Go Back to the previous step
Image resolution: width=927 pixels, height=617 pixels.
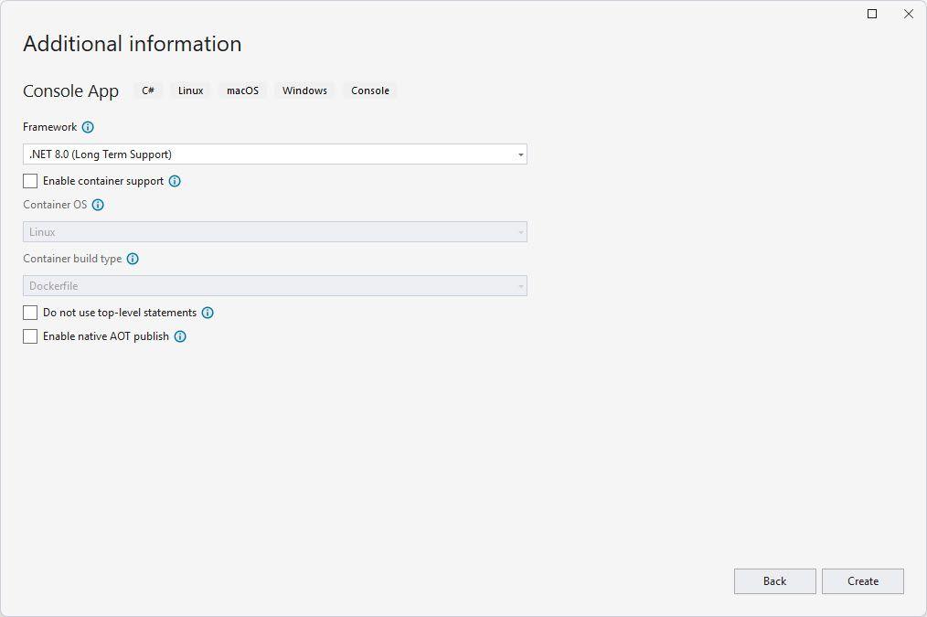click(774, 581)
